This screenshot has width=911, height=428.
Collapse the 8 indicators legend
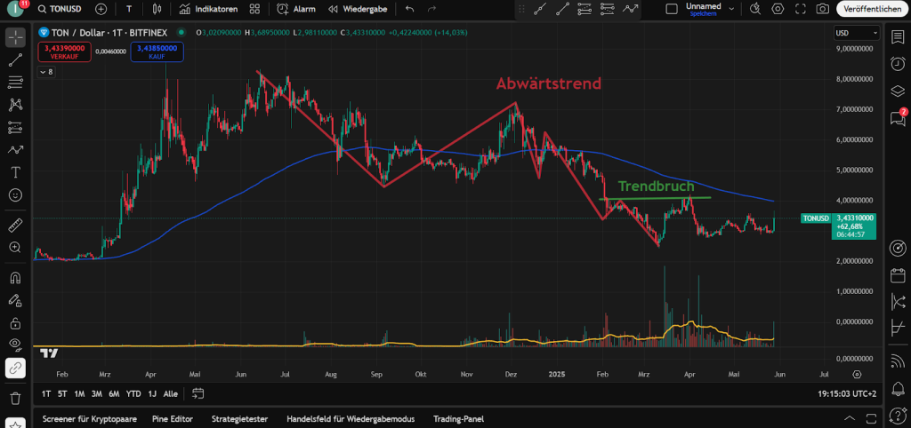tap(45, 72)
